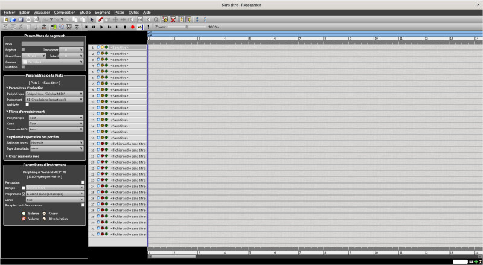Click the Réverbération rotary knob
This screenshot has width=483, height=265.
point(44,219)
